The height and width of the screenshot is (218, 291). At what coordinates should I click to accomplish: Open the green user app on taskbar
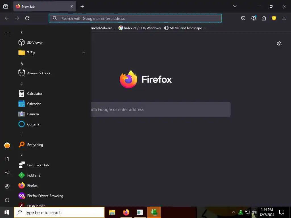154,212
